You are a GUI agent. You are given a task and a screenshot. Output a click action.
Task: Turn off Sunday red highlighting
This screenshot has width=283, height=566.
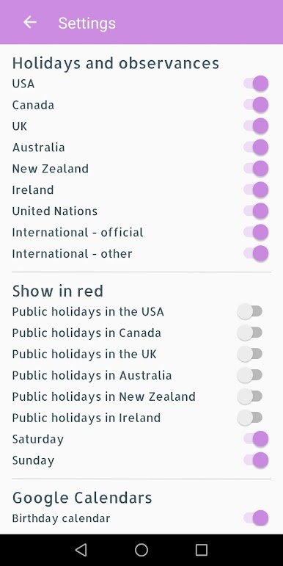click(x=256, y=460)
